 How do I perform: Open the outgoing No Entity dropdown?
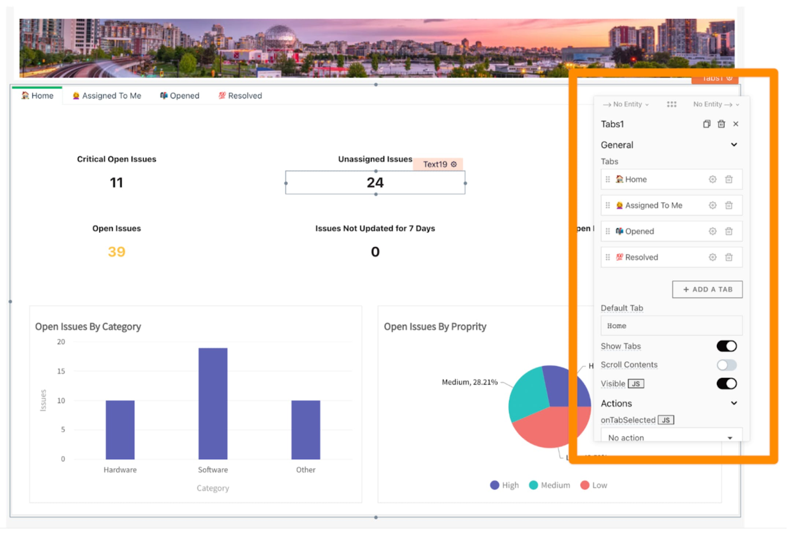click(x=716, y=104)
